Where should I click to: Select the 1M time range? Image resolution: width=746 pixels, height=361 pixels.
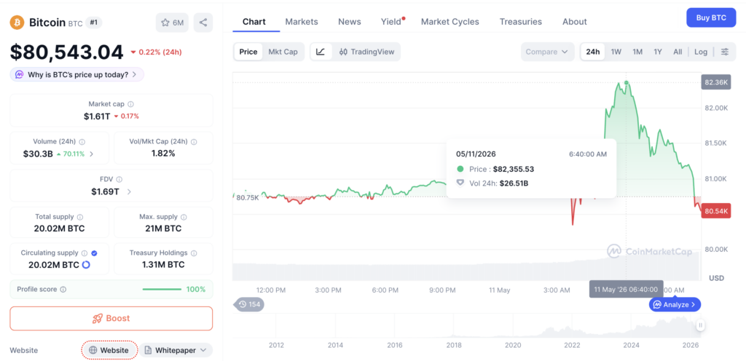pos(637,52)
